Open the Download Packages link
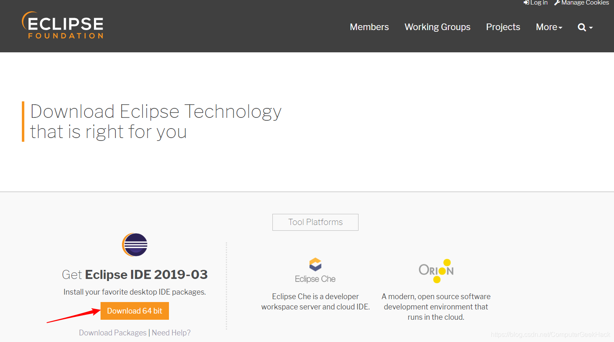This screenshot has height=342, width=614. pos(113,333)
